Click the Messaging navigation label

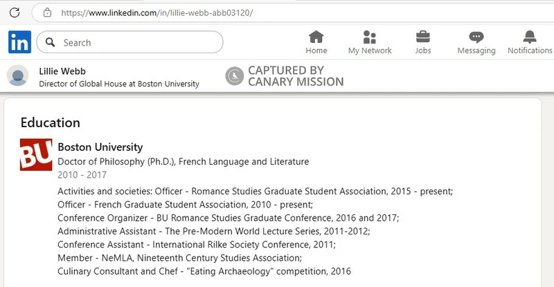click(x=476, y=51)
